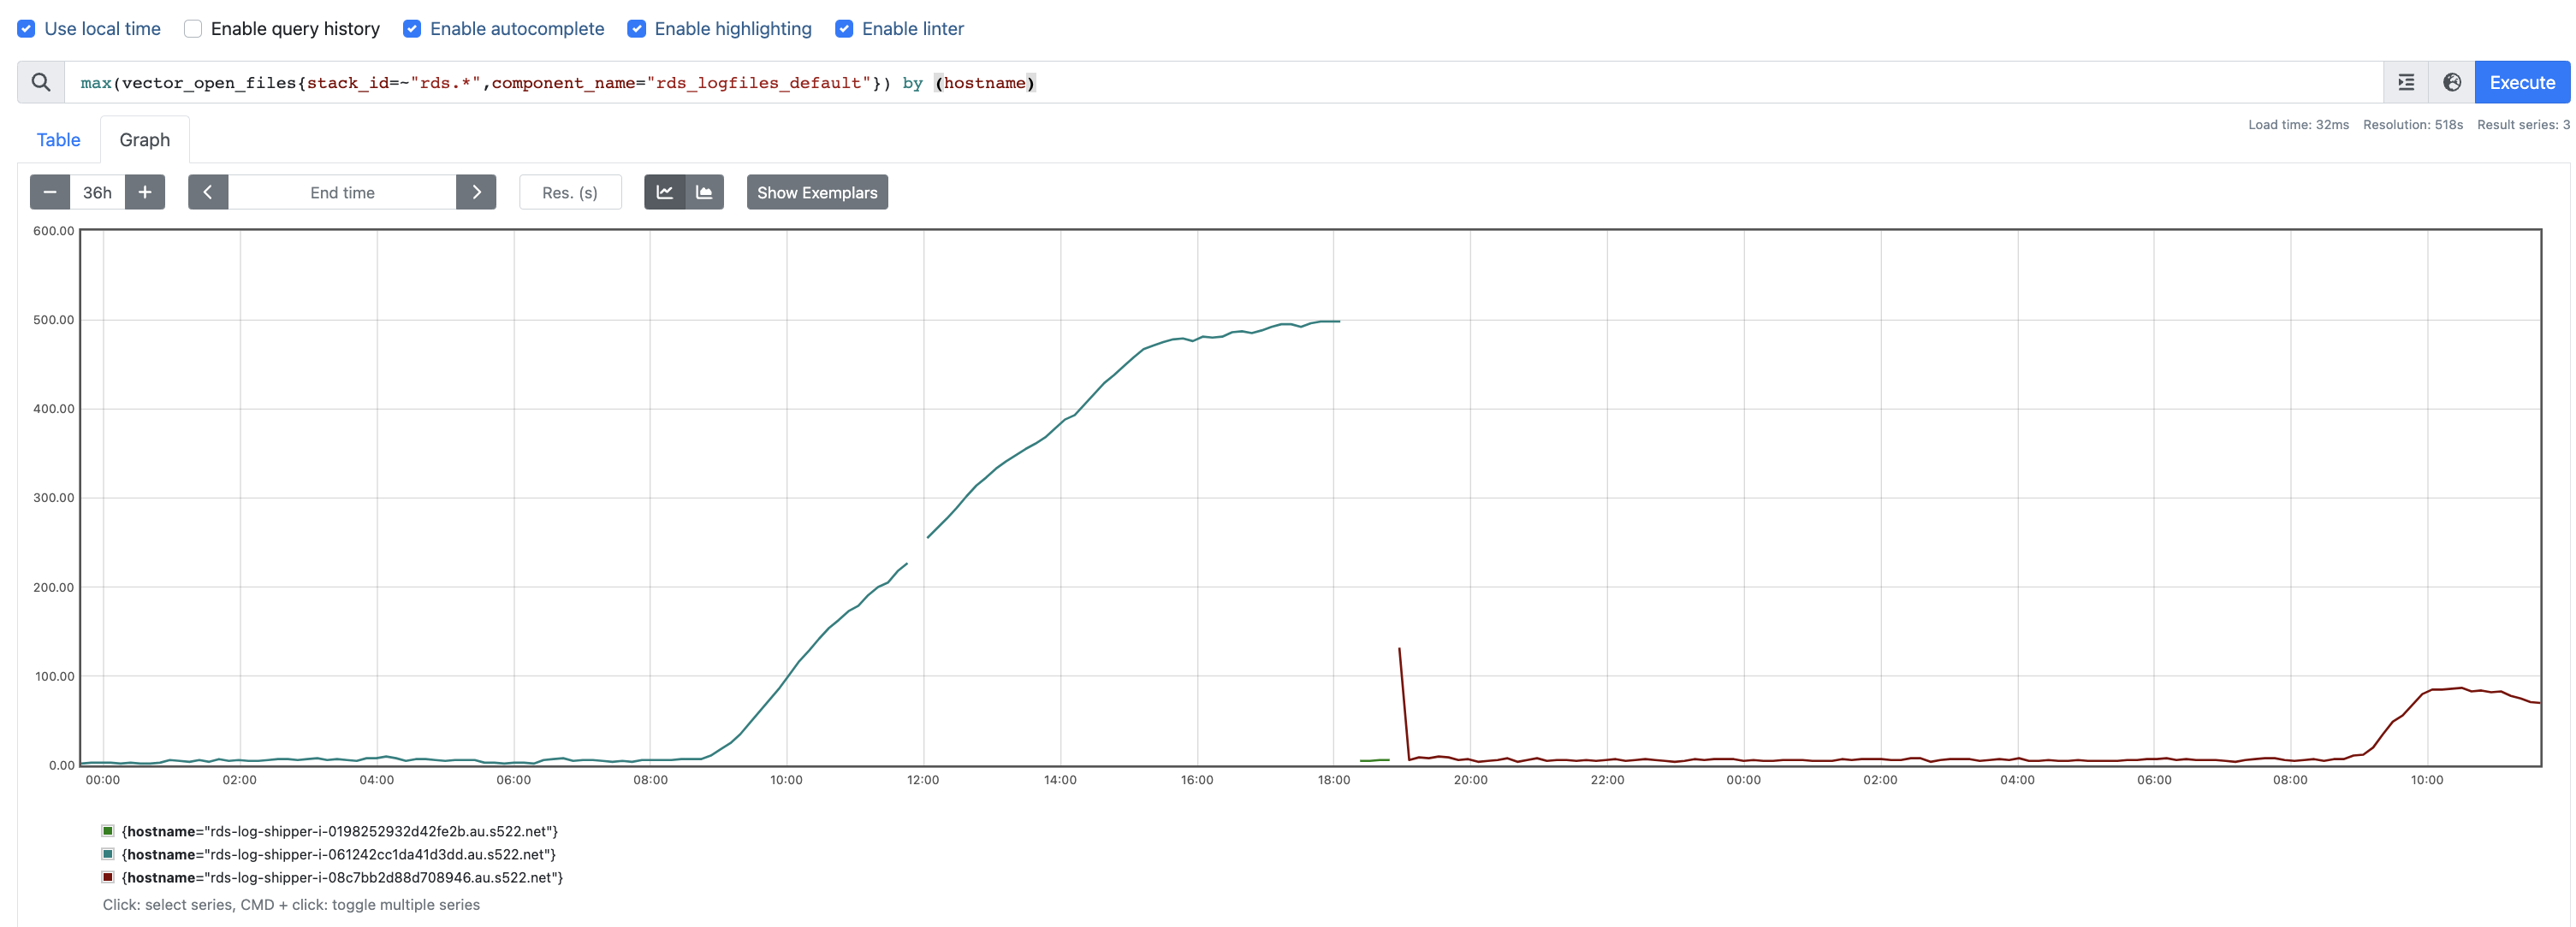The width and height of the screenshot is (2576, 927).
Task: Click the search magnifier icon beside the query
Action: coord(40,83)
